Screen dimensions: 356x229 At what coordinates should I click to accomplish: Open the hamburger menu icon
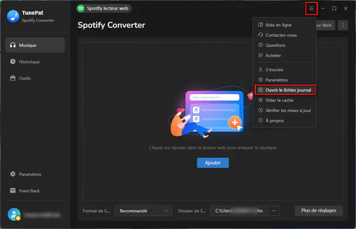(x=311, y=9)
